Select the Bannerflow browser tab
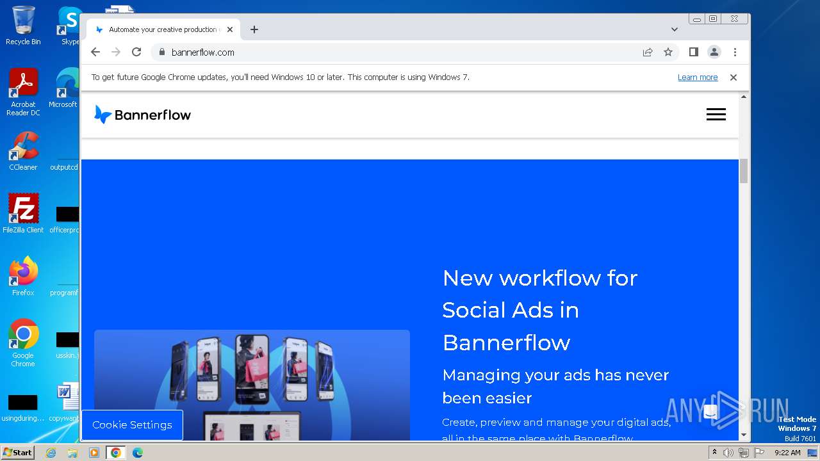 (163, 29)
